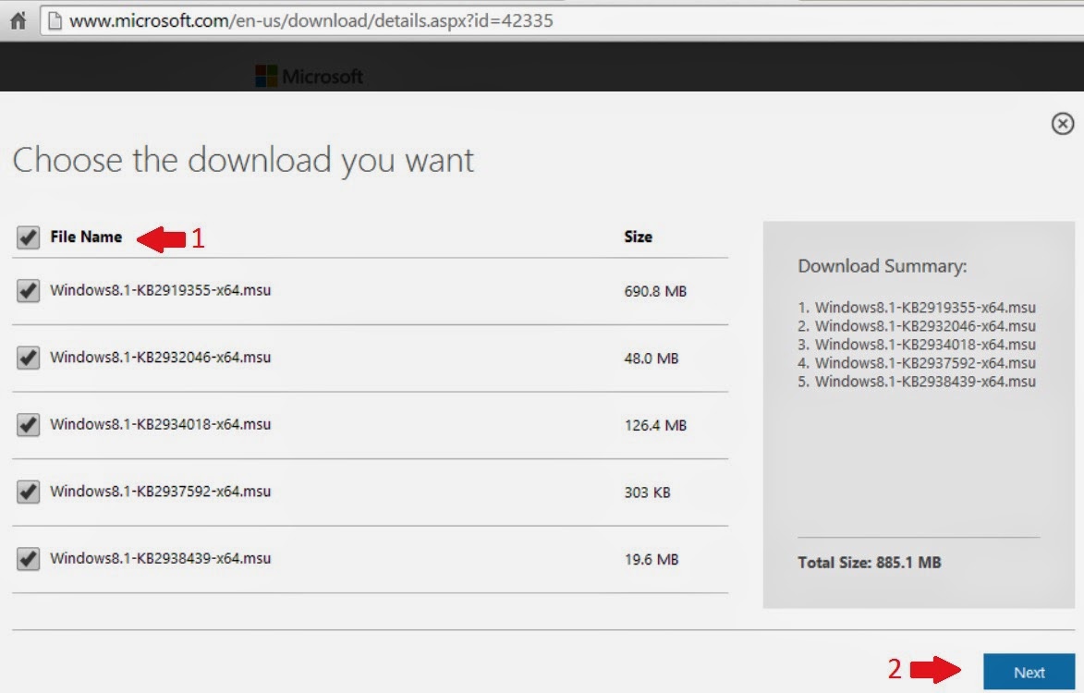Click summary item 3 KB2934018
The height and width of the screenshot is (693, 1084).
[x=917, y=344]
